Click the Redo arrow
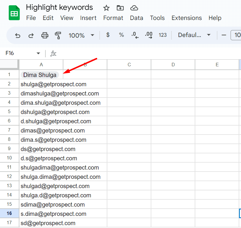 pos(31,35)
